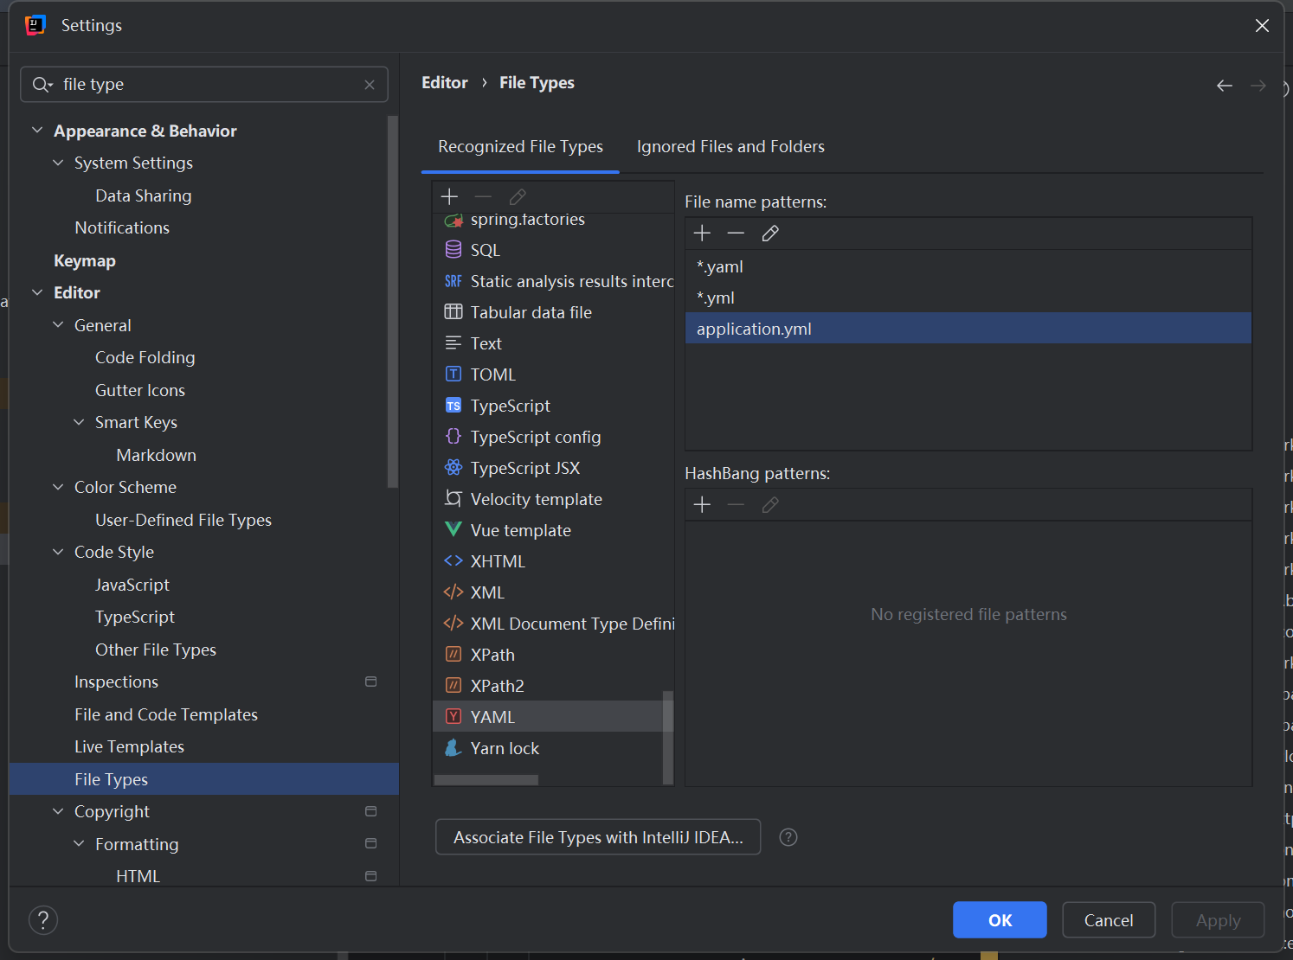Click the Editor breadcrumb link
The image size is (1293, 960).
(x=445, y=83)
